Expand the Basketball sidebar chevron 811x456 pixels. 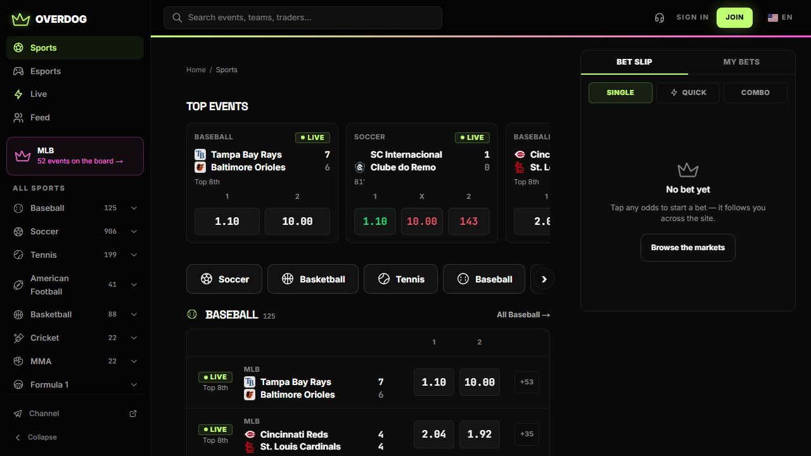[134, 314]
